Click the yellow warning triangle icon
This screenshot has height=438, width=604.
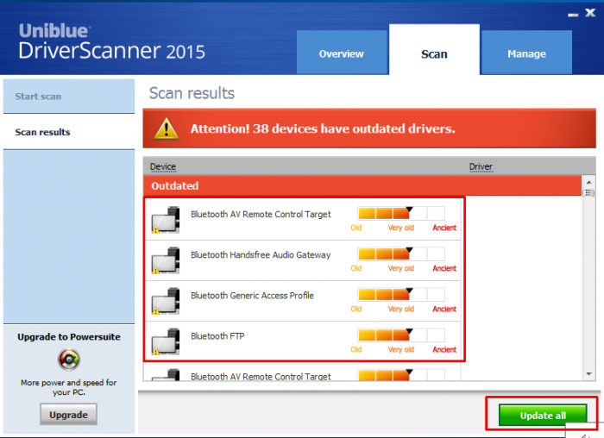(166, 128)
